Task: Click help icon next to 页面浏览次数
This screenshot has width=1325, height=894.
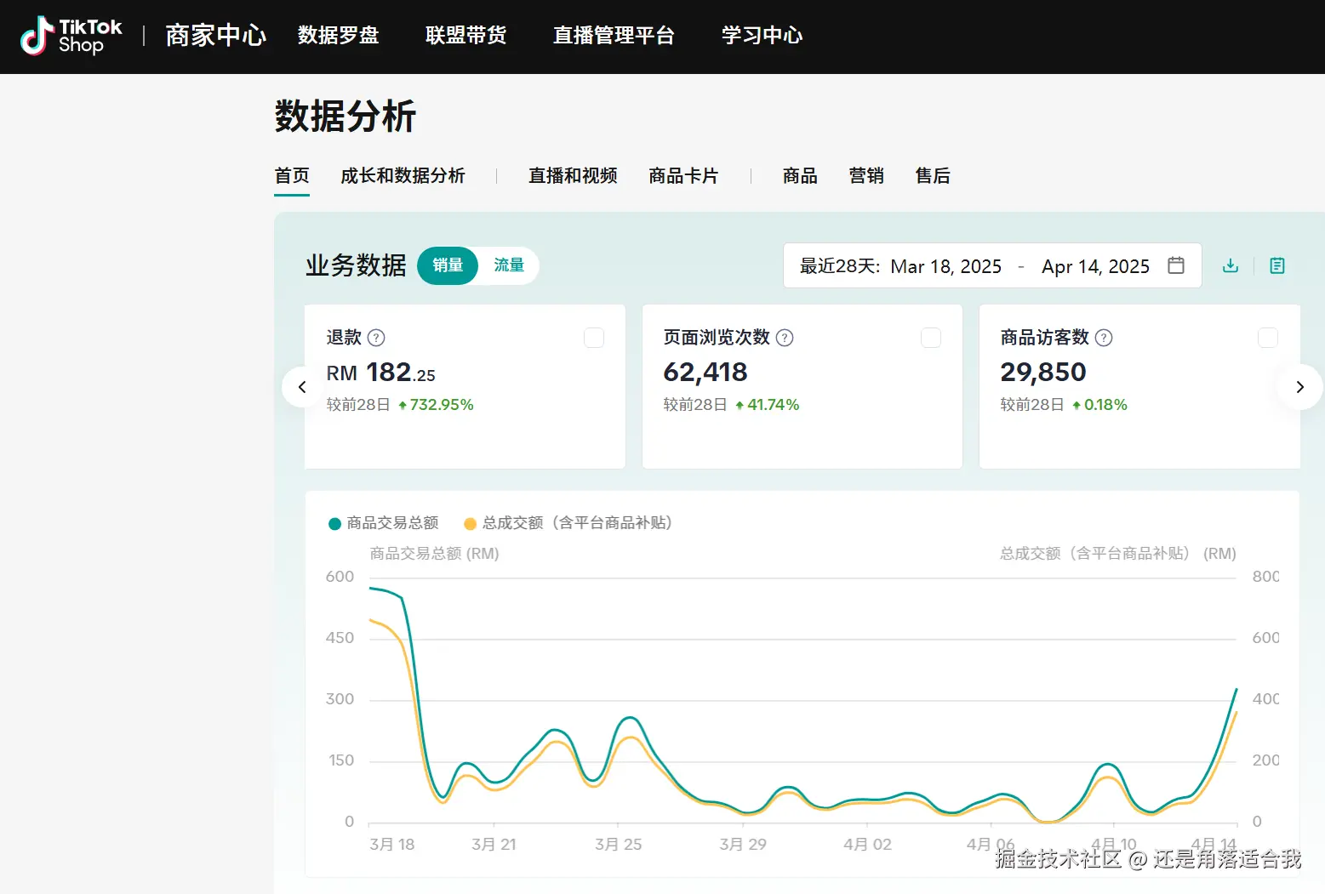Action: coord(785,338)
